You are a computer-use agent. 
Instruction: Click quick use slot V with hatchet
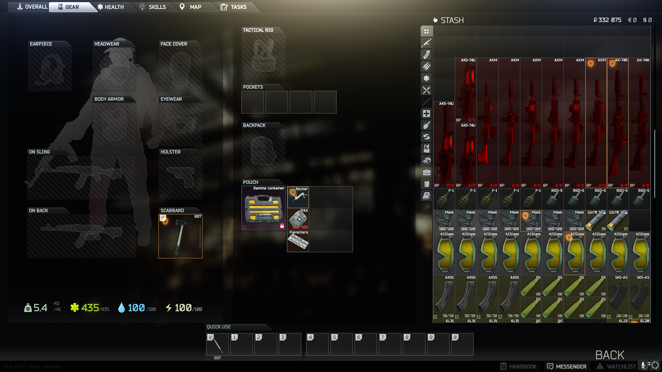click(218, 344)
